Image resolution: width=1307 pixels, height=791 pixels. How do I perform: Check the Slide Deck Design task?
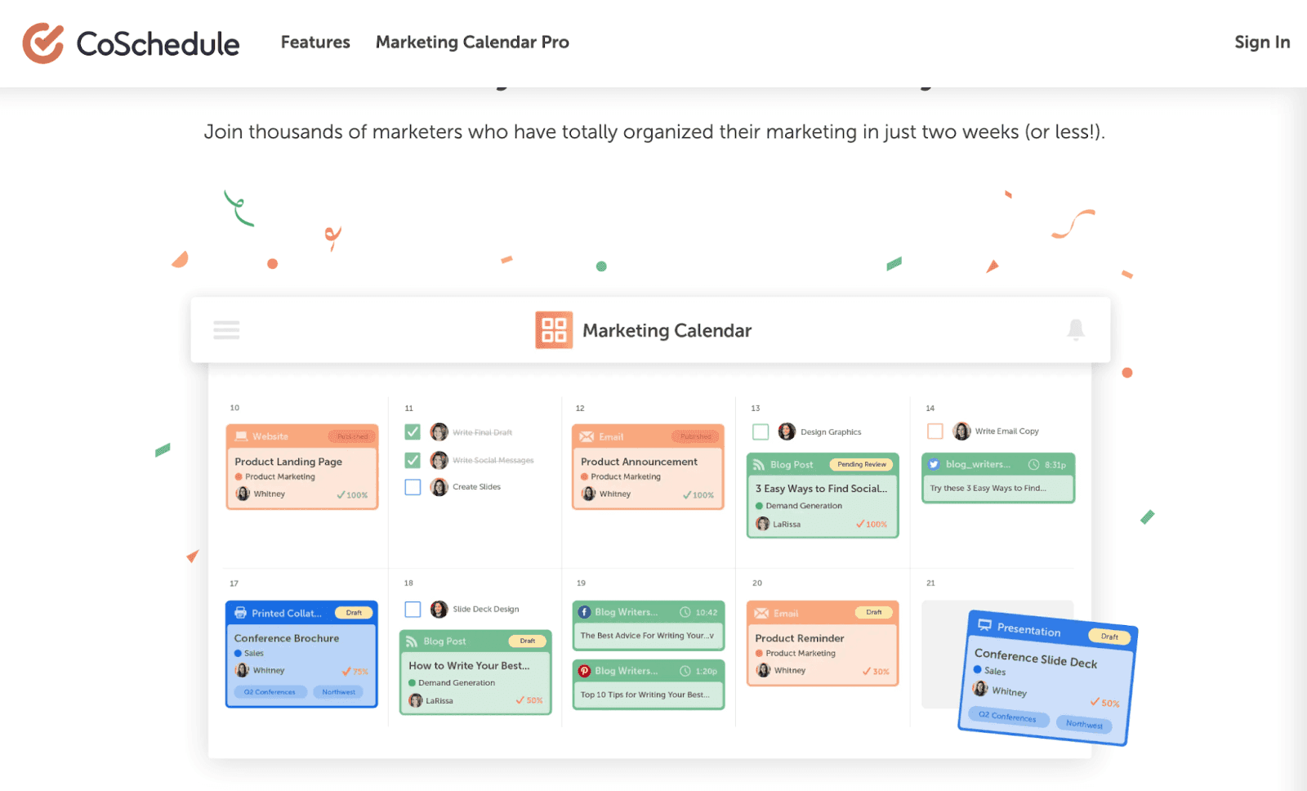pos(413,609)
